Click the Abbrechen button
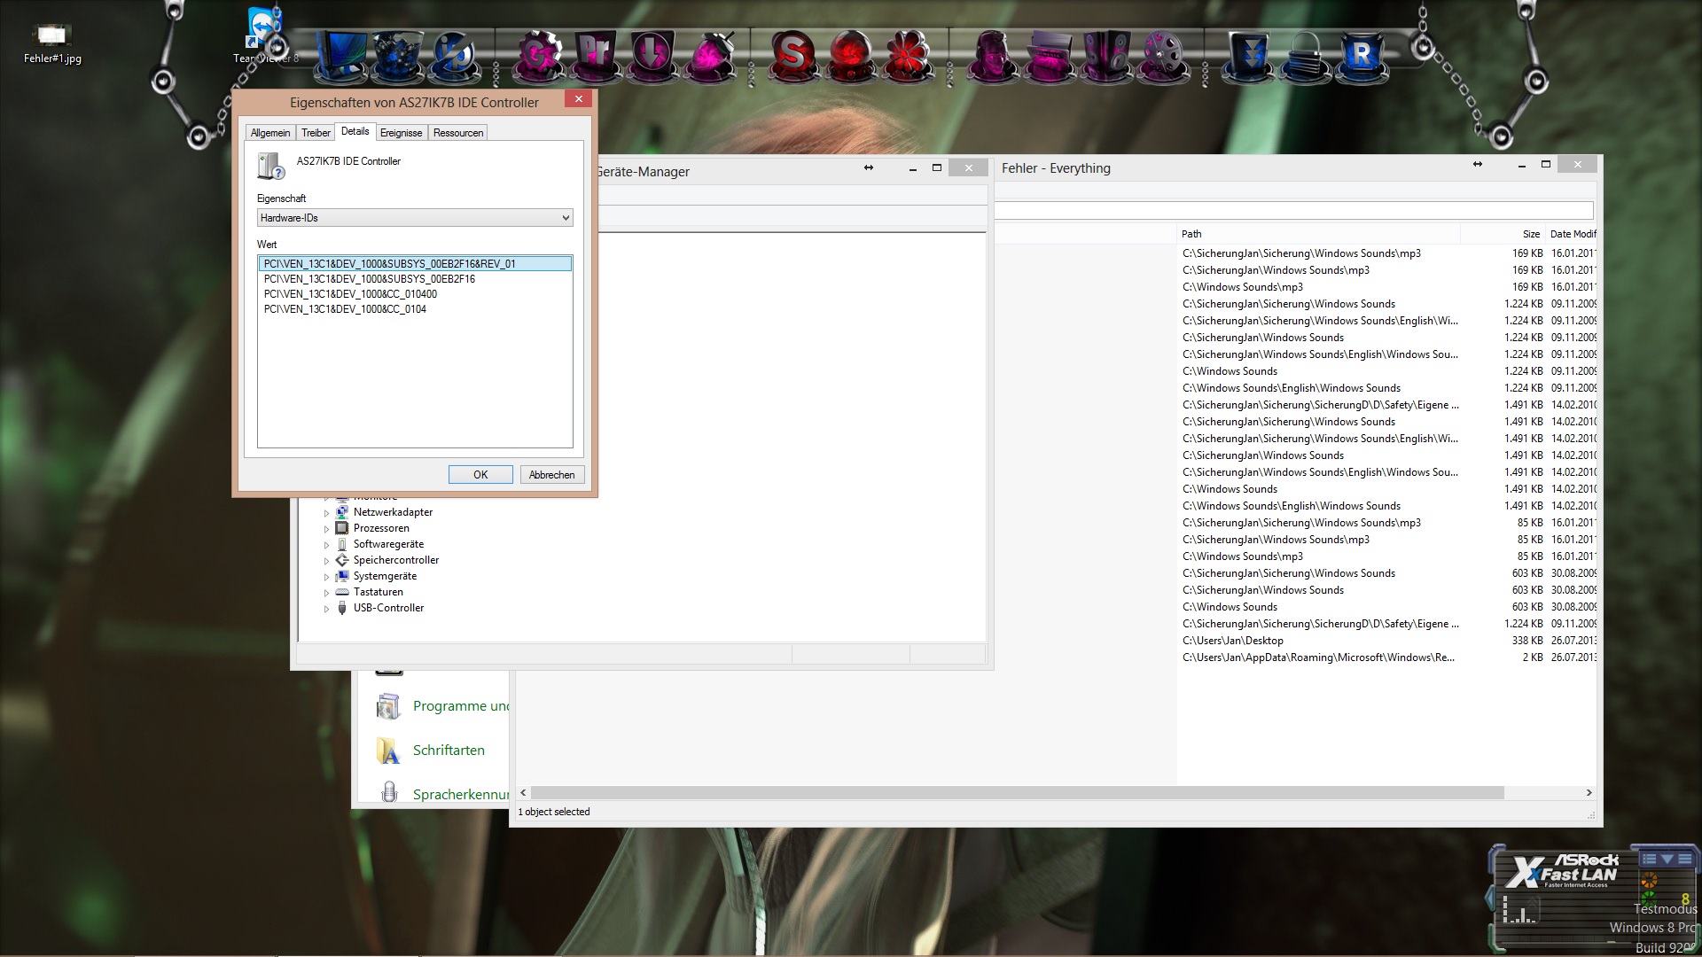Screen dimensions: 1702x957 (x=551, y=475)
